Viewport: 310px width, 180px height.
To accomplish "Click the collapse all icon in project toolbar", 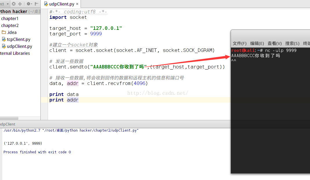I will (20, 4).
